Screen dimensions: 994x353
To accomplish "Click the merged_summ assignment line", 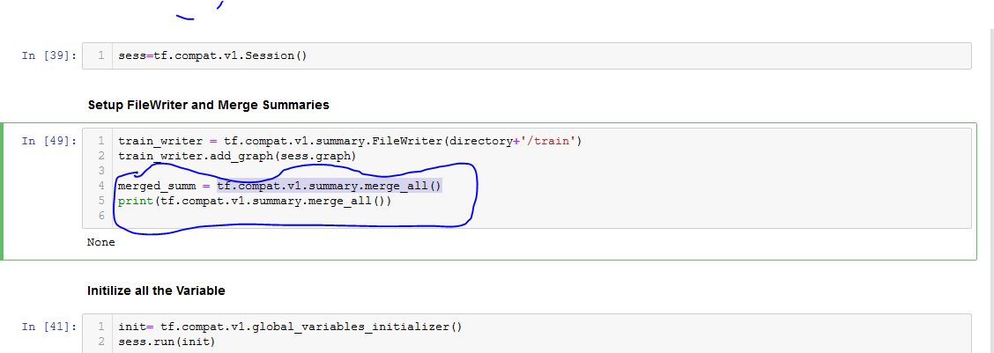I will coord(279,187).
